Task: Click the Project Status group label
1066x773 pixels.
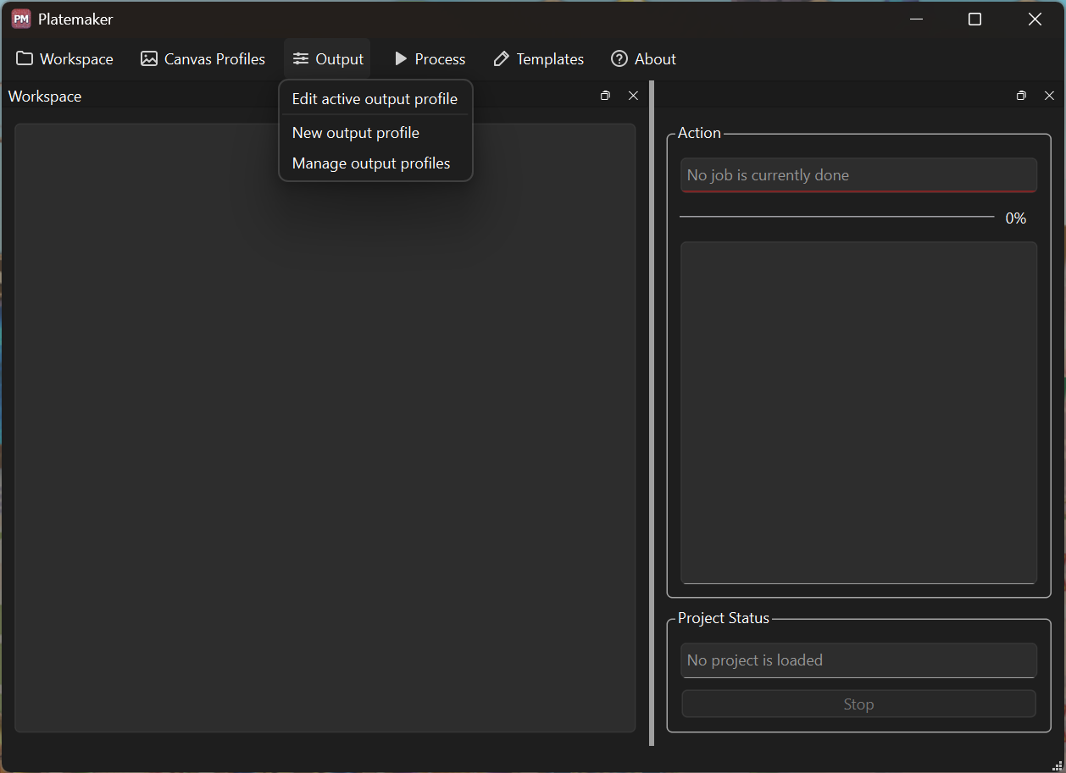Action: (x=723, y=618)
